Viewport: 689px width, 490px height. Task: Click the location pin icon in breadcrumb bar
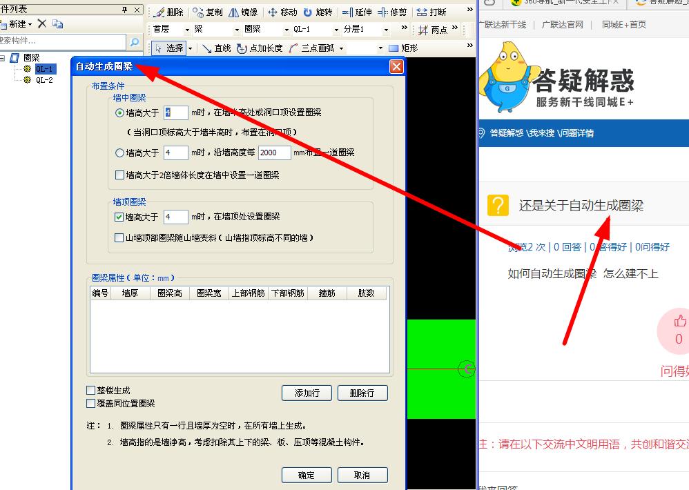pos(481,133)
